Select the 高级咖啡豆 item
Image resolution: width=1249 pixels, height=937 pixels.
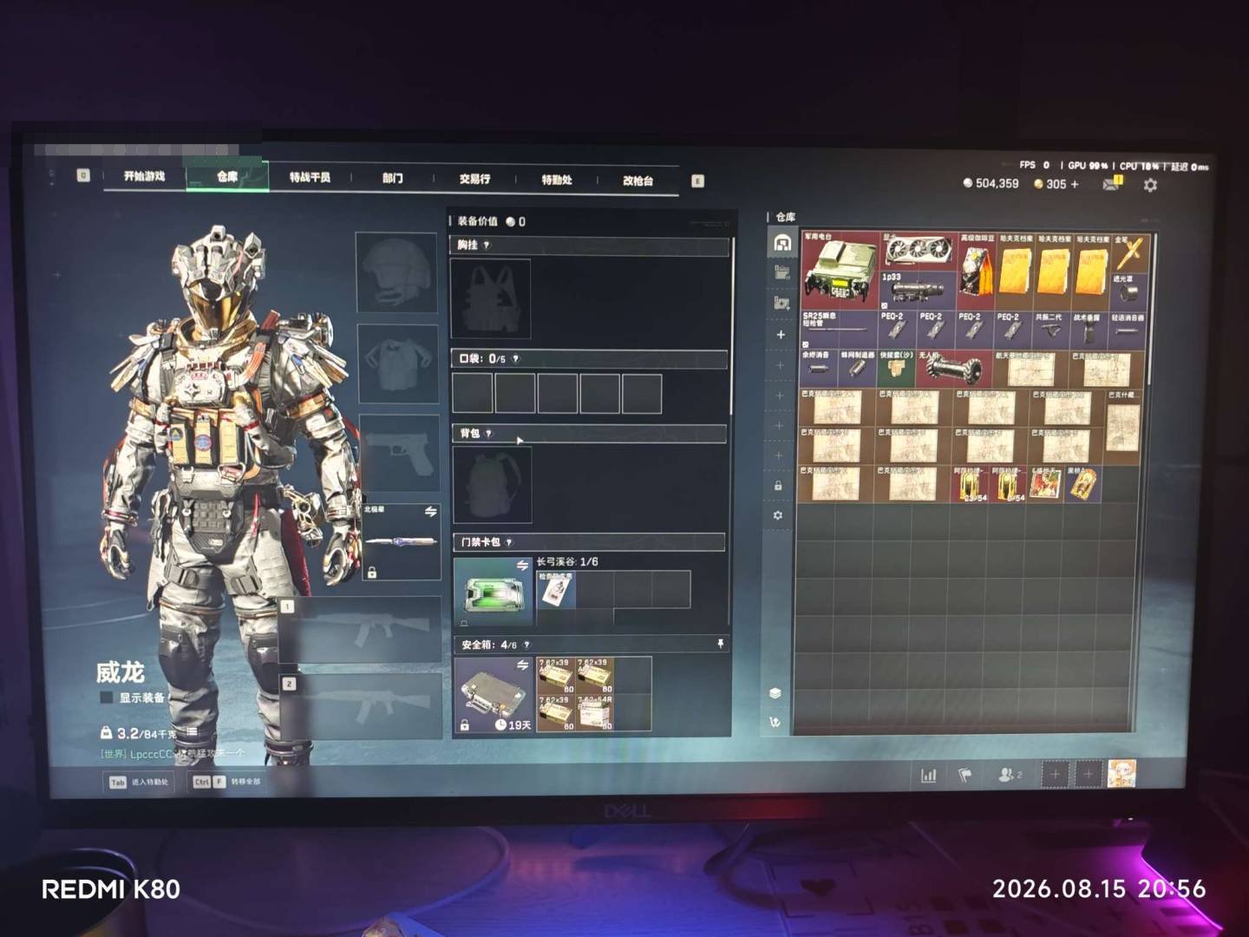(977, 271)
